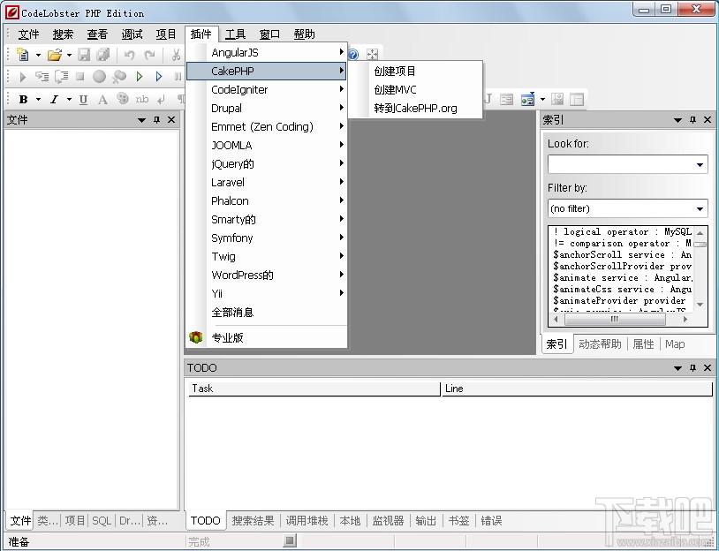The height and width of the screenshot is (551, 719).
Task: Switch to the 搜索结果 tab
Action: (254, 521)
